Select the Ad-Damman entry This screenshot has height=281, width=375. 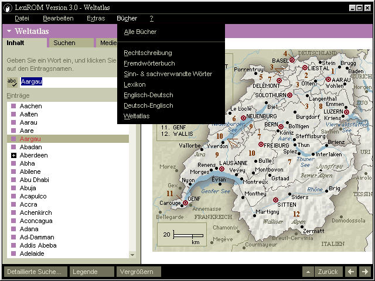click(x=37, y=237)
